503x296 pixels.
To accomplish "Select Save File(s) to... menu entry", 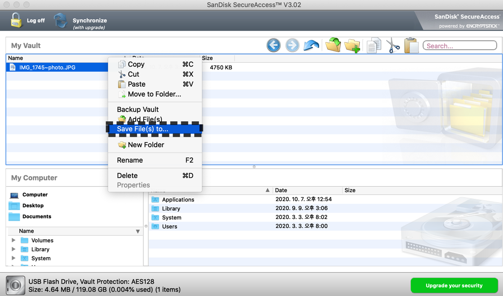I will click(x=155, y=129).
